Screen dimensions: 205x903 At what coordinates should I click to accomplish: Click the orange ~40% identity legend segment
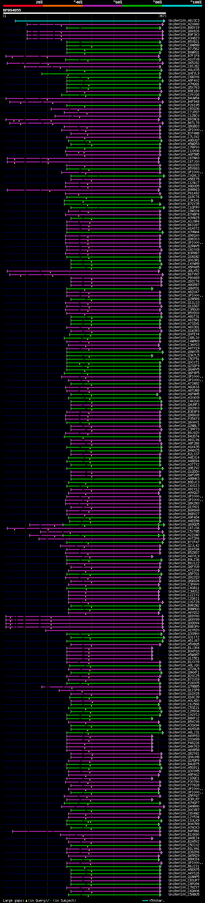(x=63, y=6)
